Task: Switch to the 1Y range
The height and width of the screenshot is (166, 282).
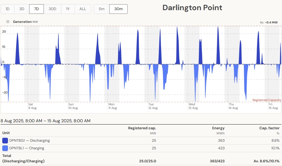Action: tap(68, 9)
